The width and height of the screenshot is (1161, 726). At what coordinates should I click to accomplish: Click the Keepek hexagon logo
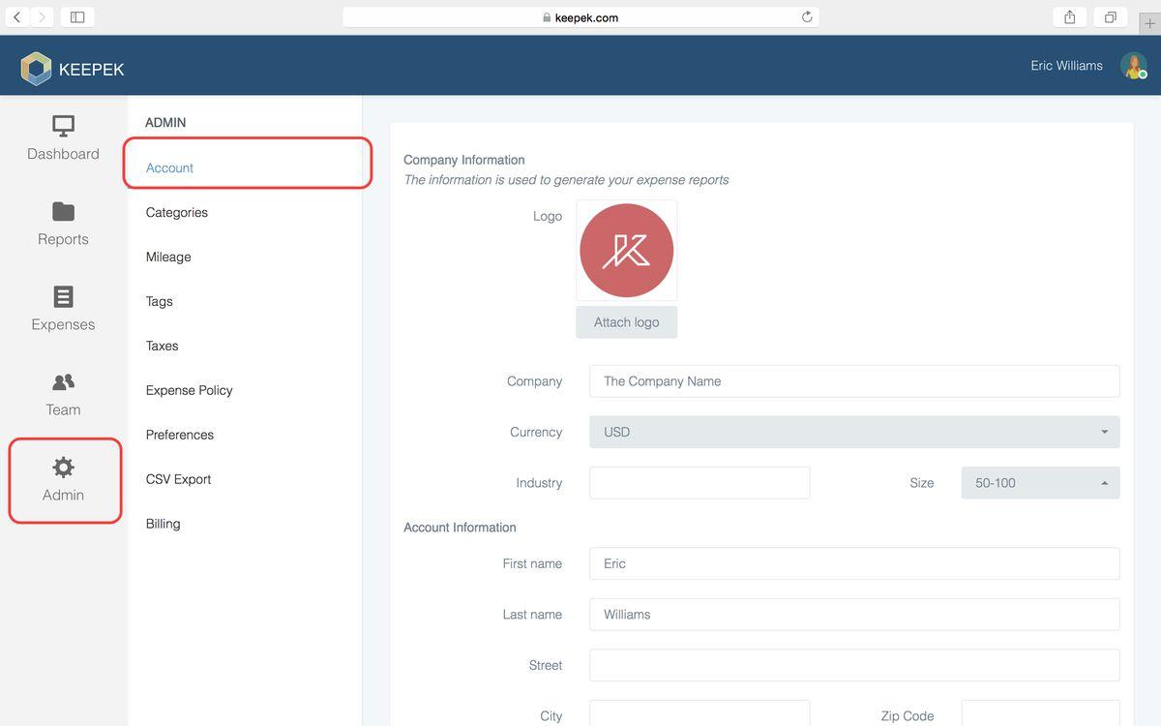36,69
